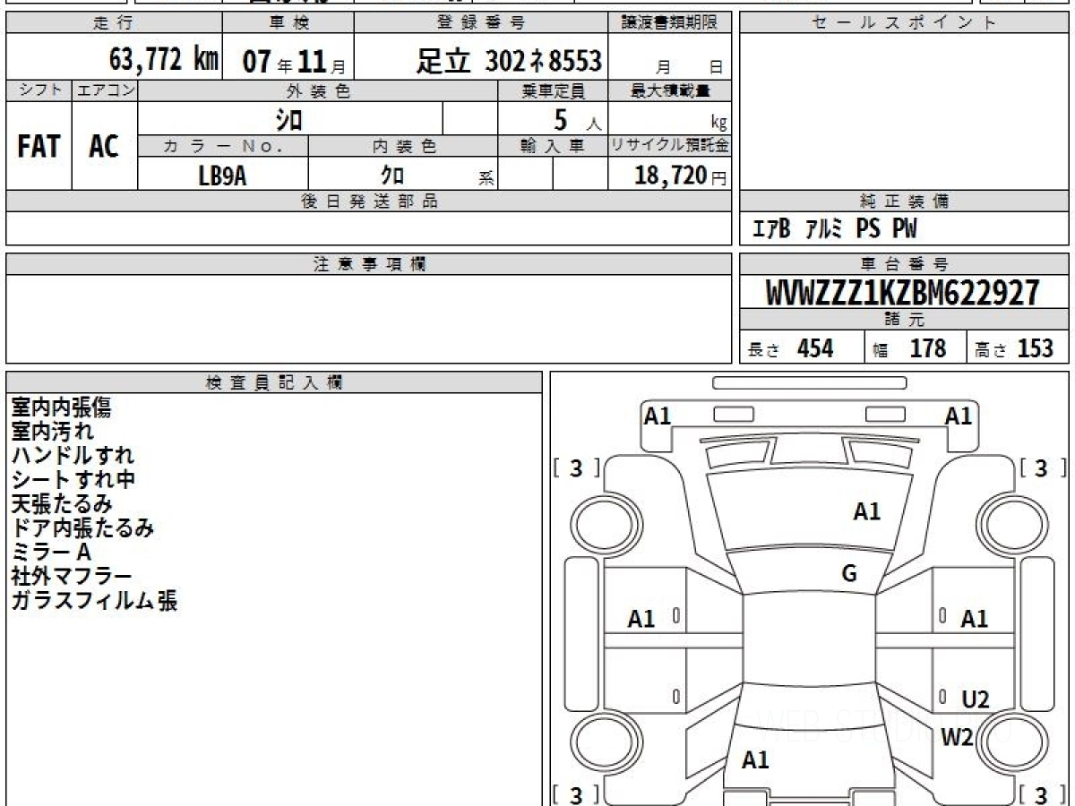This screenshot has height=806, width=1075.
Task: Click the 輸入車 label
Action: pyautogui.click(x=553, y=146)
